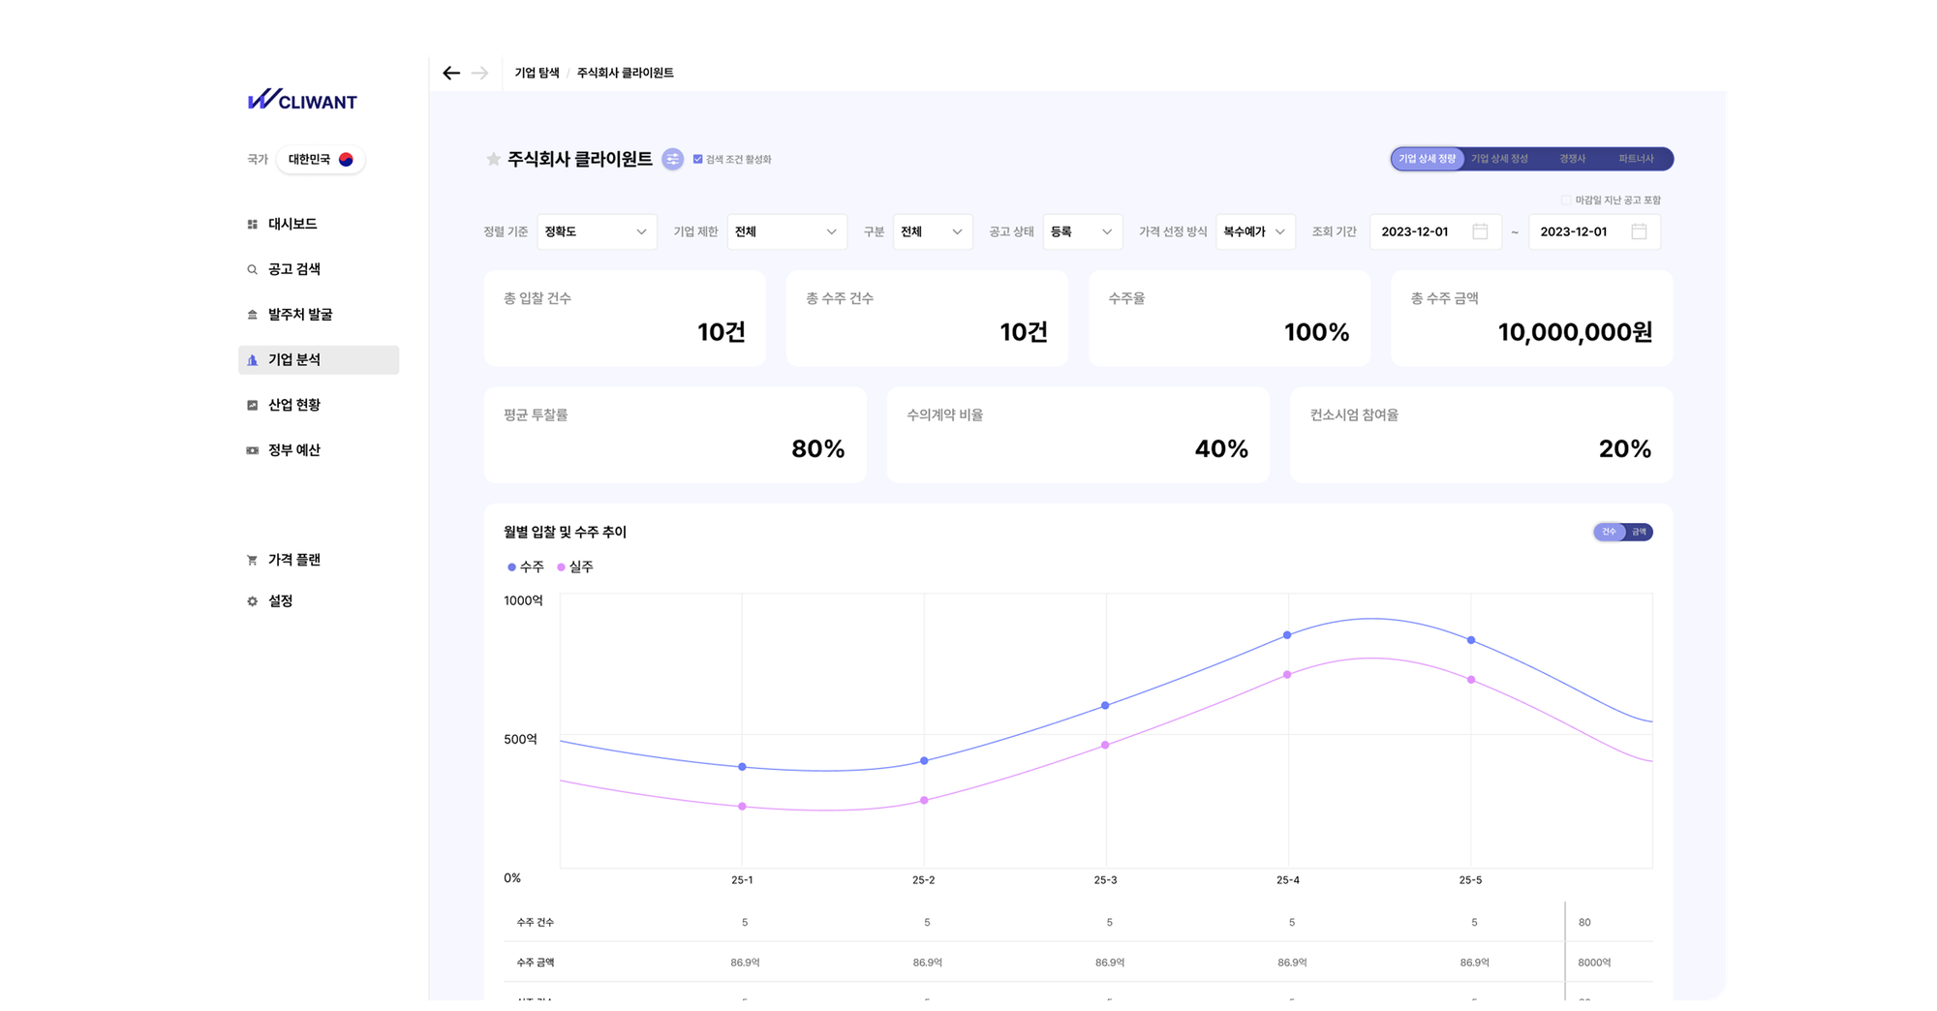Select the 기업 상세 정성 tab
Image resolution: width=1937 pixels, height=1011 pixels.
[1499, 159]
